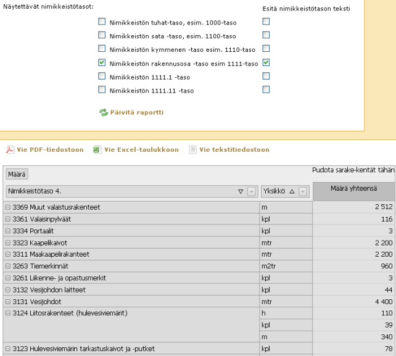Collapse row 3369 Muut valaistusrakenteet
The height and width of the screenshot is (356, 396).
coord(8,207)
